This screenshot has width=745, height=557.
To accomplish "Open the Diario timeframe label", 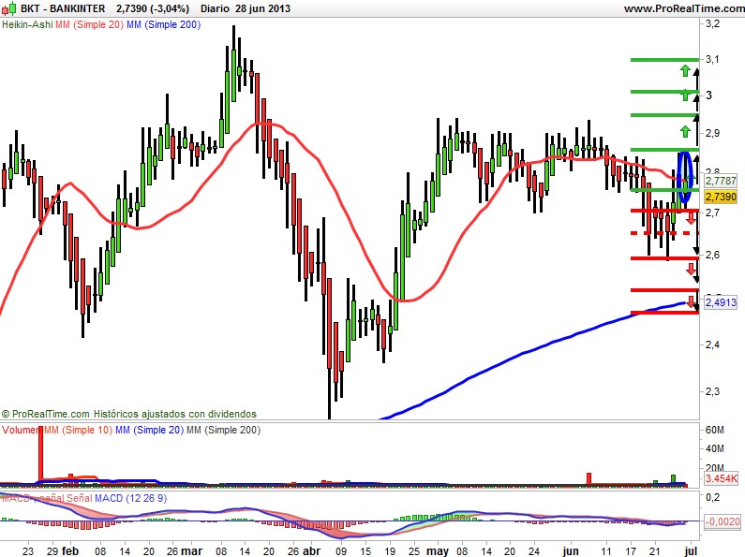I will tap(215, 8).
